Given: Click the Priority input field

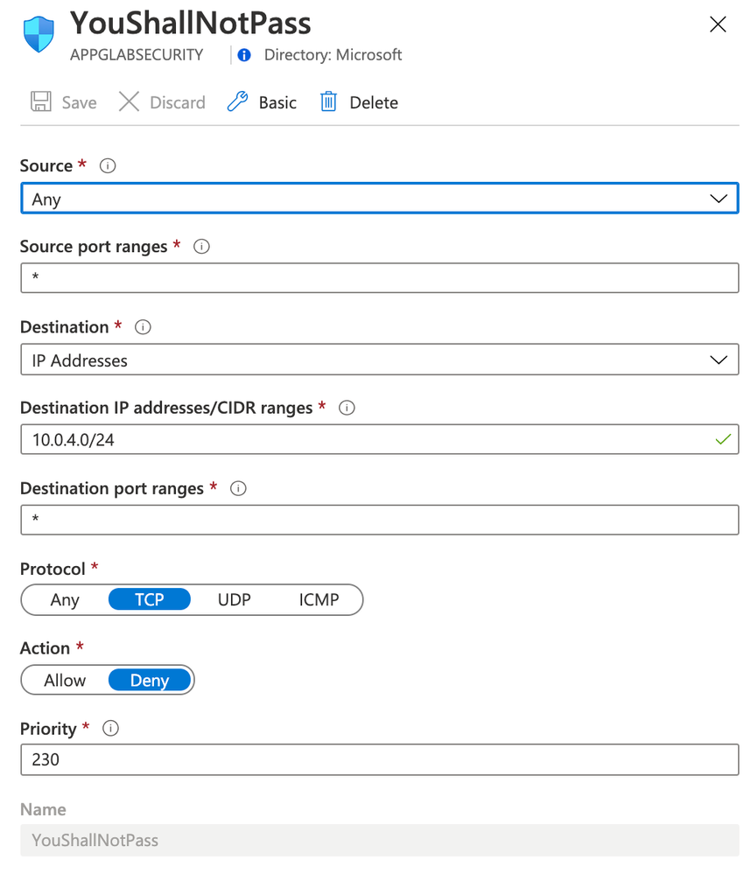Looking at the screenshot, I should (x=379, y=759).
